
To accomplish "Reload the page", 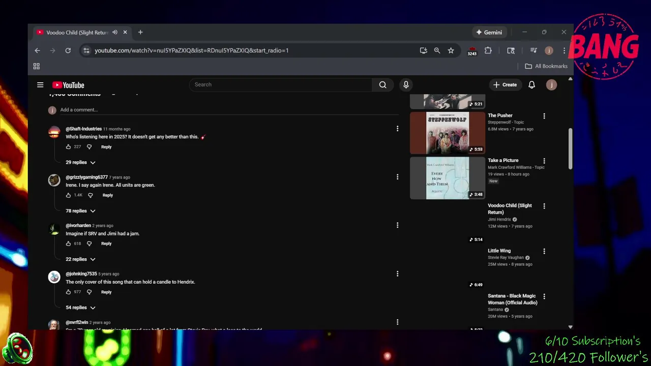I will coord(68,50).
